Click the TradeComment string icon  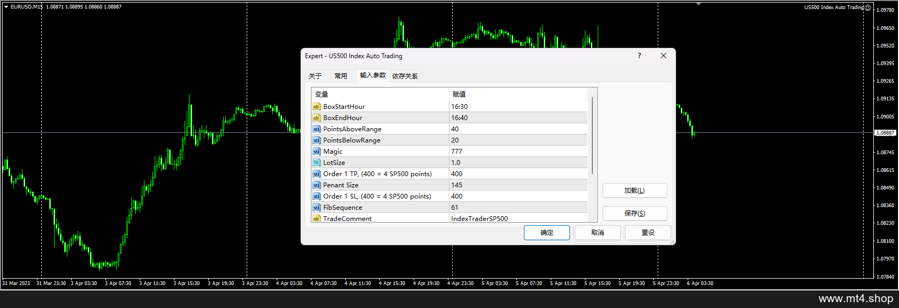pos(316,218)
